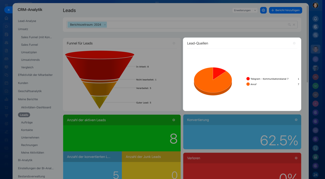Image resolution: width=325 pixels, height=179 pixels.
Task: Expand the BI-Analytik section
Action: click(x=25, y=160)
